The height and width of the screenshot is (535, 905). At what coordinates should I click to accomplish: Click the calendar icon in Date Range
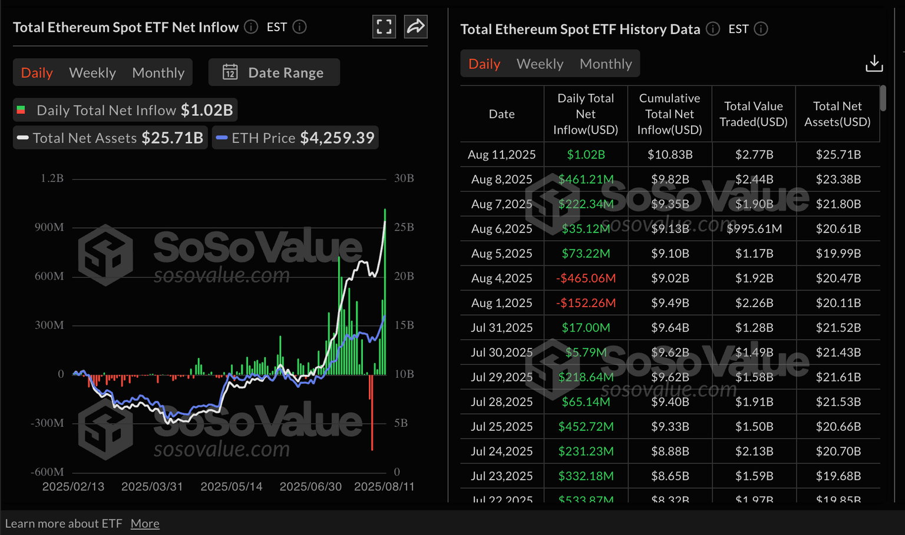tap(230, 72)
